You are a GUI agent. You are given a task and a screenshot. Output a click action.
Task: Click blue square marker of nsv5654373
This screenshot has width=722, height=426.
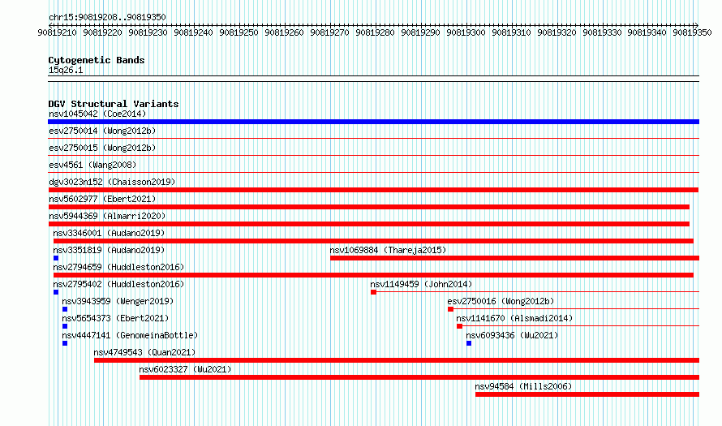(65, 326)
